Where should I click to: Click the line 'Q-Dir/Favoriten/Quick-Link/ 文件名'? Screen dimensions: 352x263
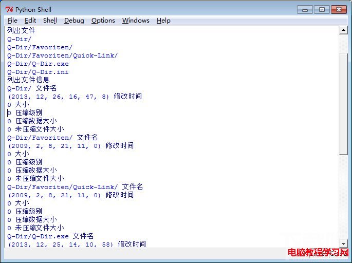75,186
